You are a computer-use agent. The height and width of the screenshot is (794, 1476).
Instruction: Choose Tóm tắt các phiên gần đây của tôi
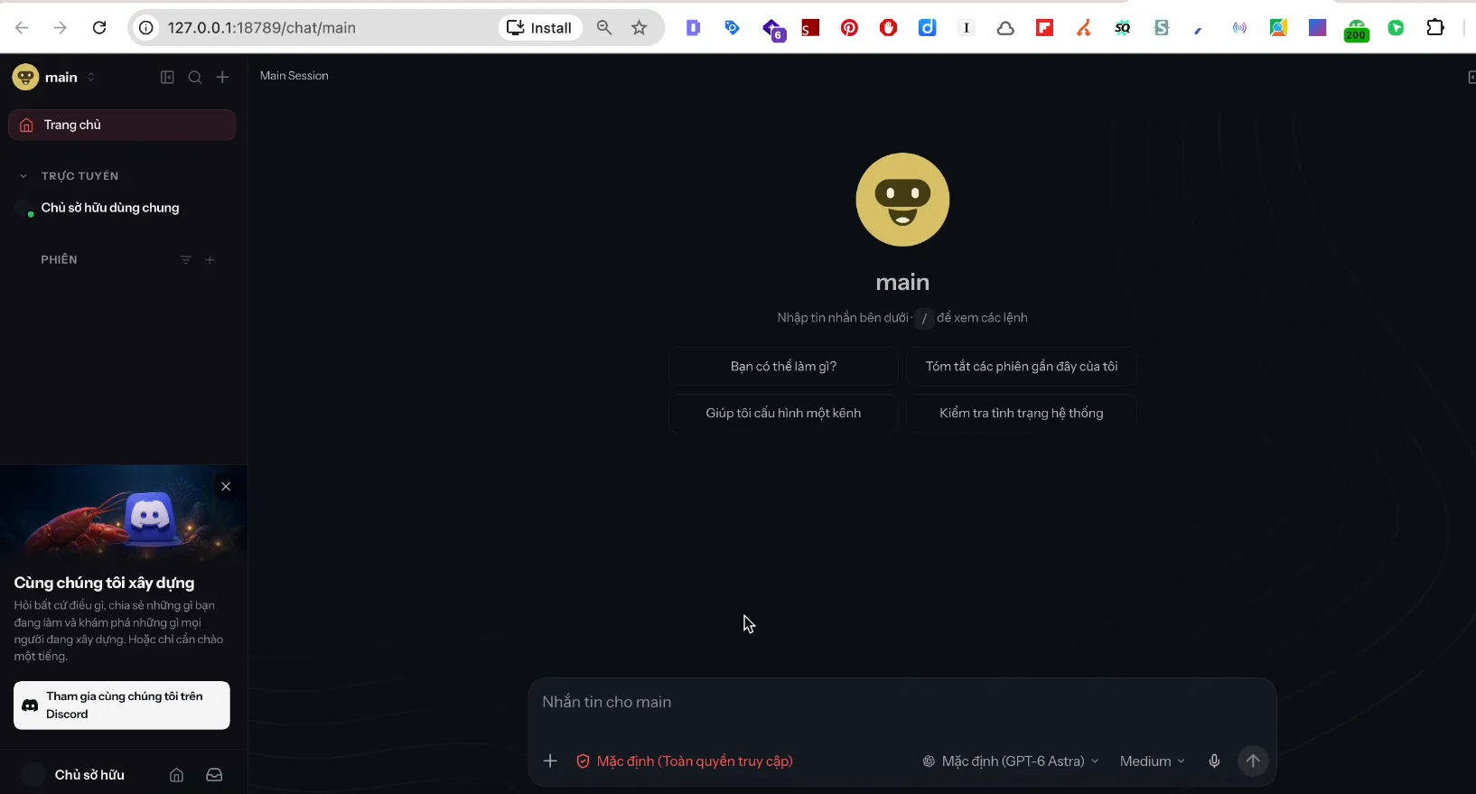pyautogui.click(x=1022, y=367)
